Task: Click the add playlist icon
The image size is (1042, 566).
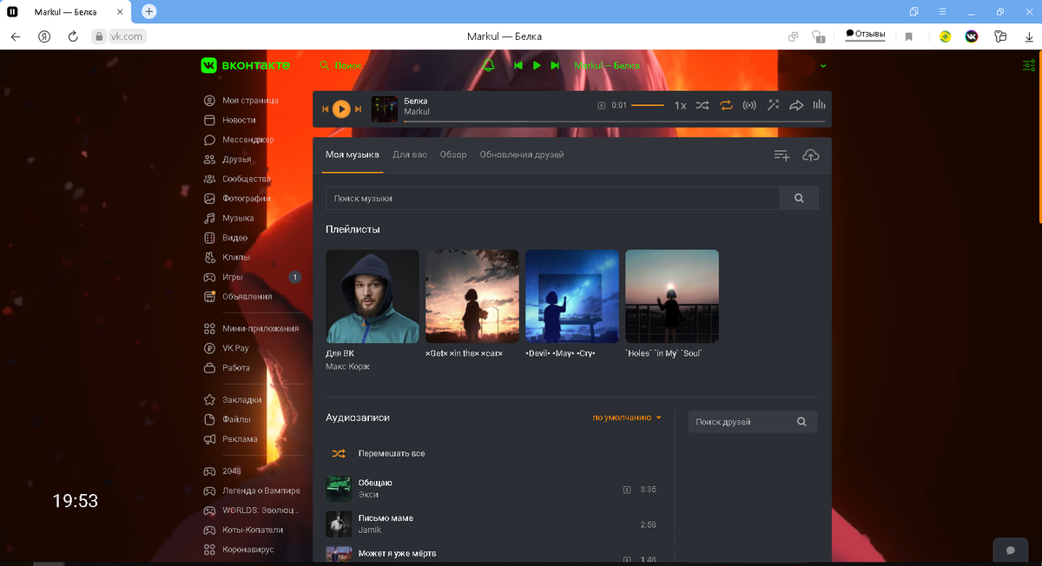Action: pos(781,155)
